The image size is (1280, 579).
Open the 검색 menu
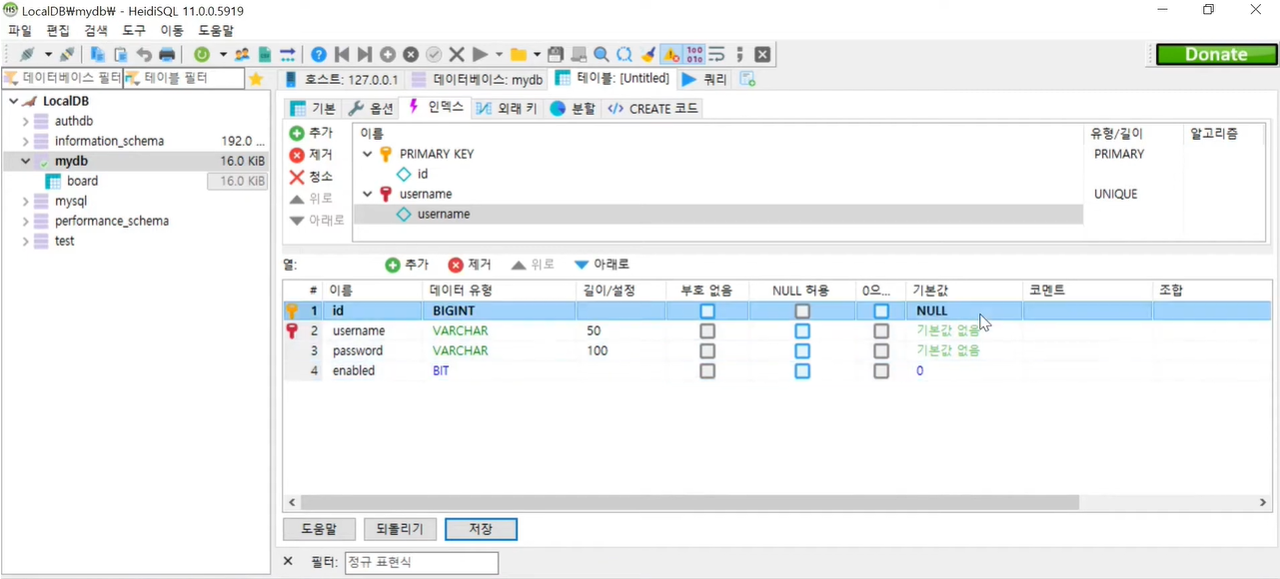[96, 31]
